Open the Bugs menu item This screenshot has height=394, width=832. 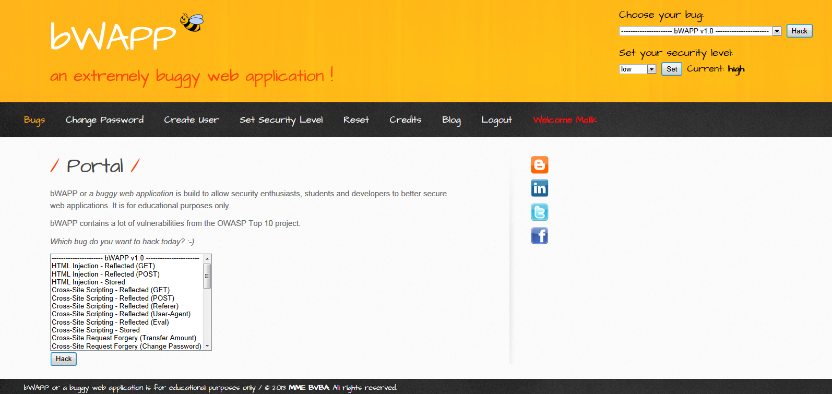[x=34, y=120]
